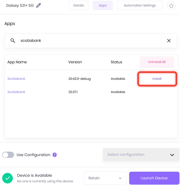Click the 'No one is currently using this device' text
Image resolution: width=182 pixels, height=187 pixels.
pos(45,181)
